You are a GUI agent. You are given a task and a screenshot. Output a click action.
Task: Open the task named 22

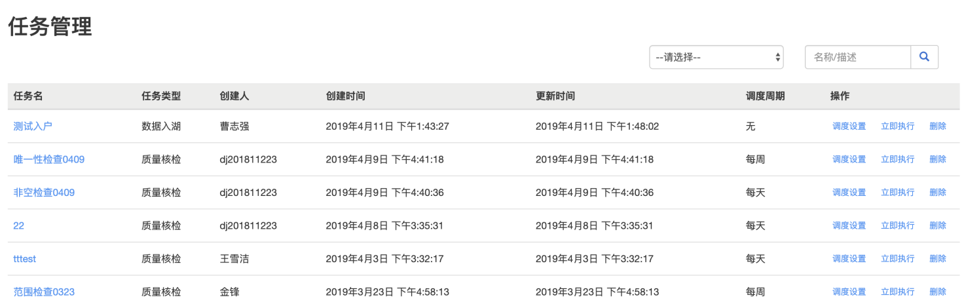pos(18,225)
